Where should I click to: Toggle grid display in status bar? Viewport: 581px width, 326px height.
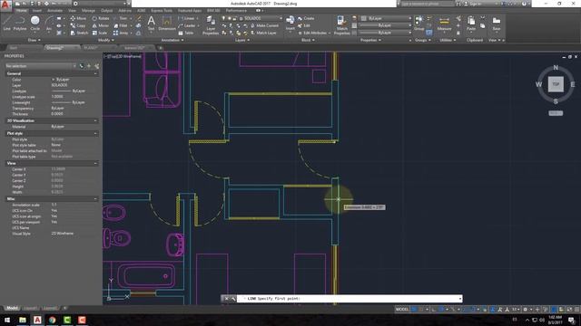pos(414,310)
